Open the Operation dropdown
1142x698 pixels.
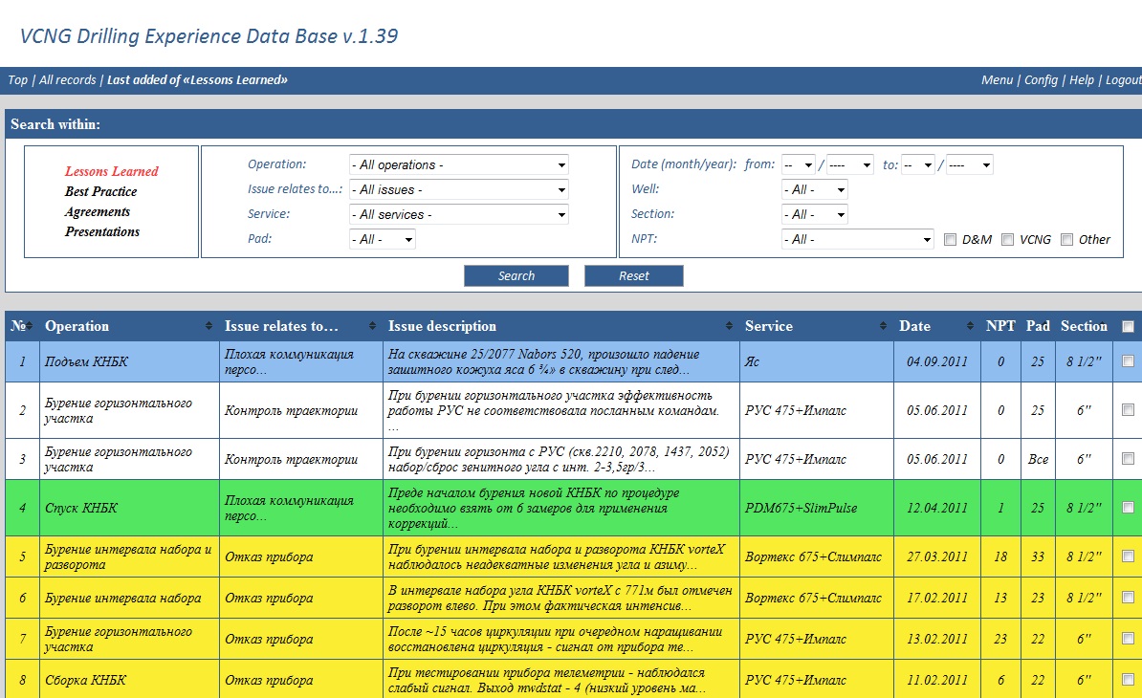[x=459, y=164]
